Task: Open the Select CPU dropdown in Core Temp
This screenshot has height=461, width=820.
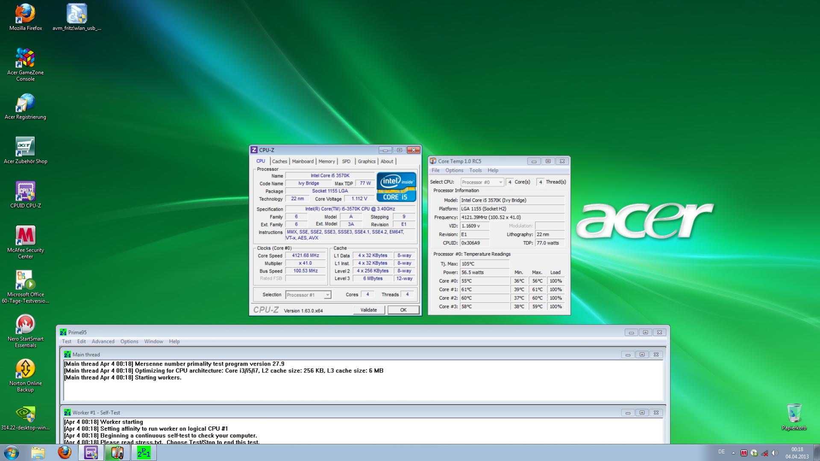Action: [x=482, y=182]
